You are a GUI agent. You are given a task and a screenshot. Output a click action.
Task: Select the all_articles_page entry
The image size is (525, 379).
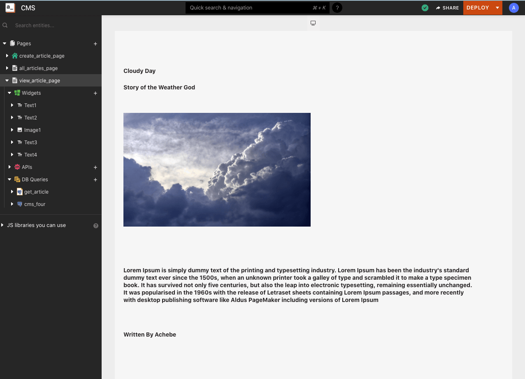(x=38, y=68)
